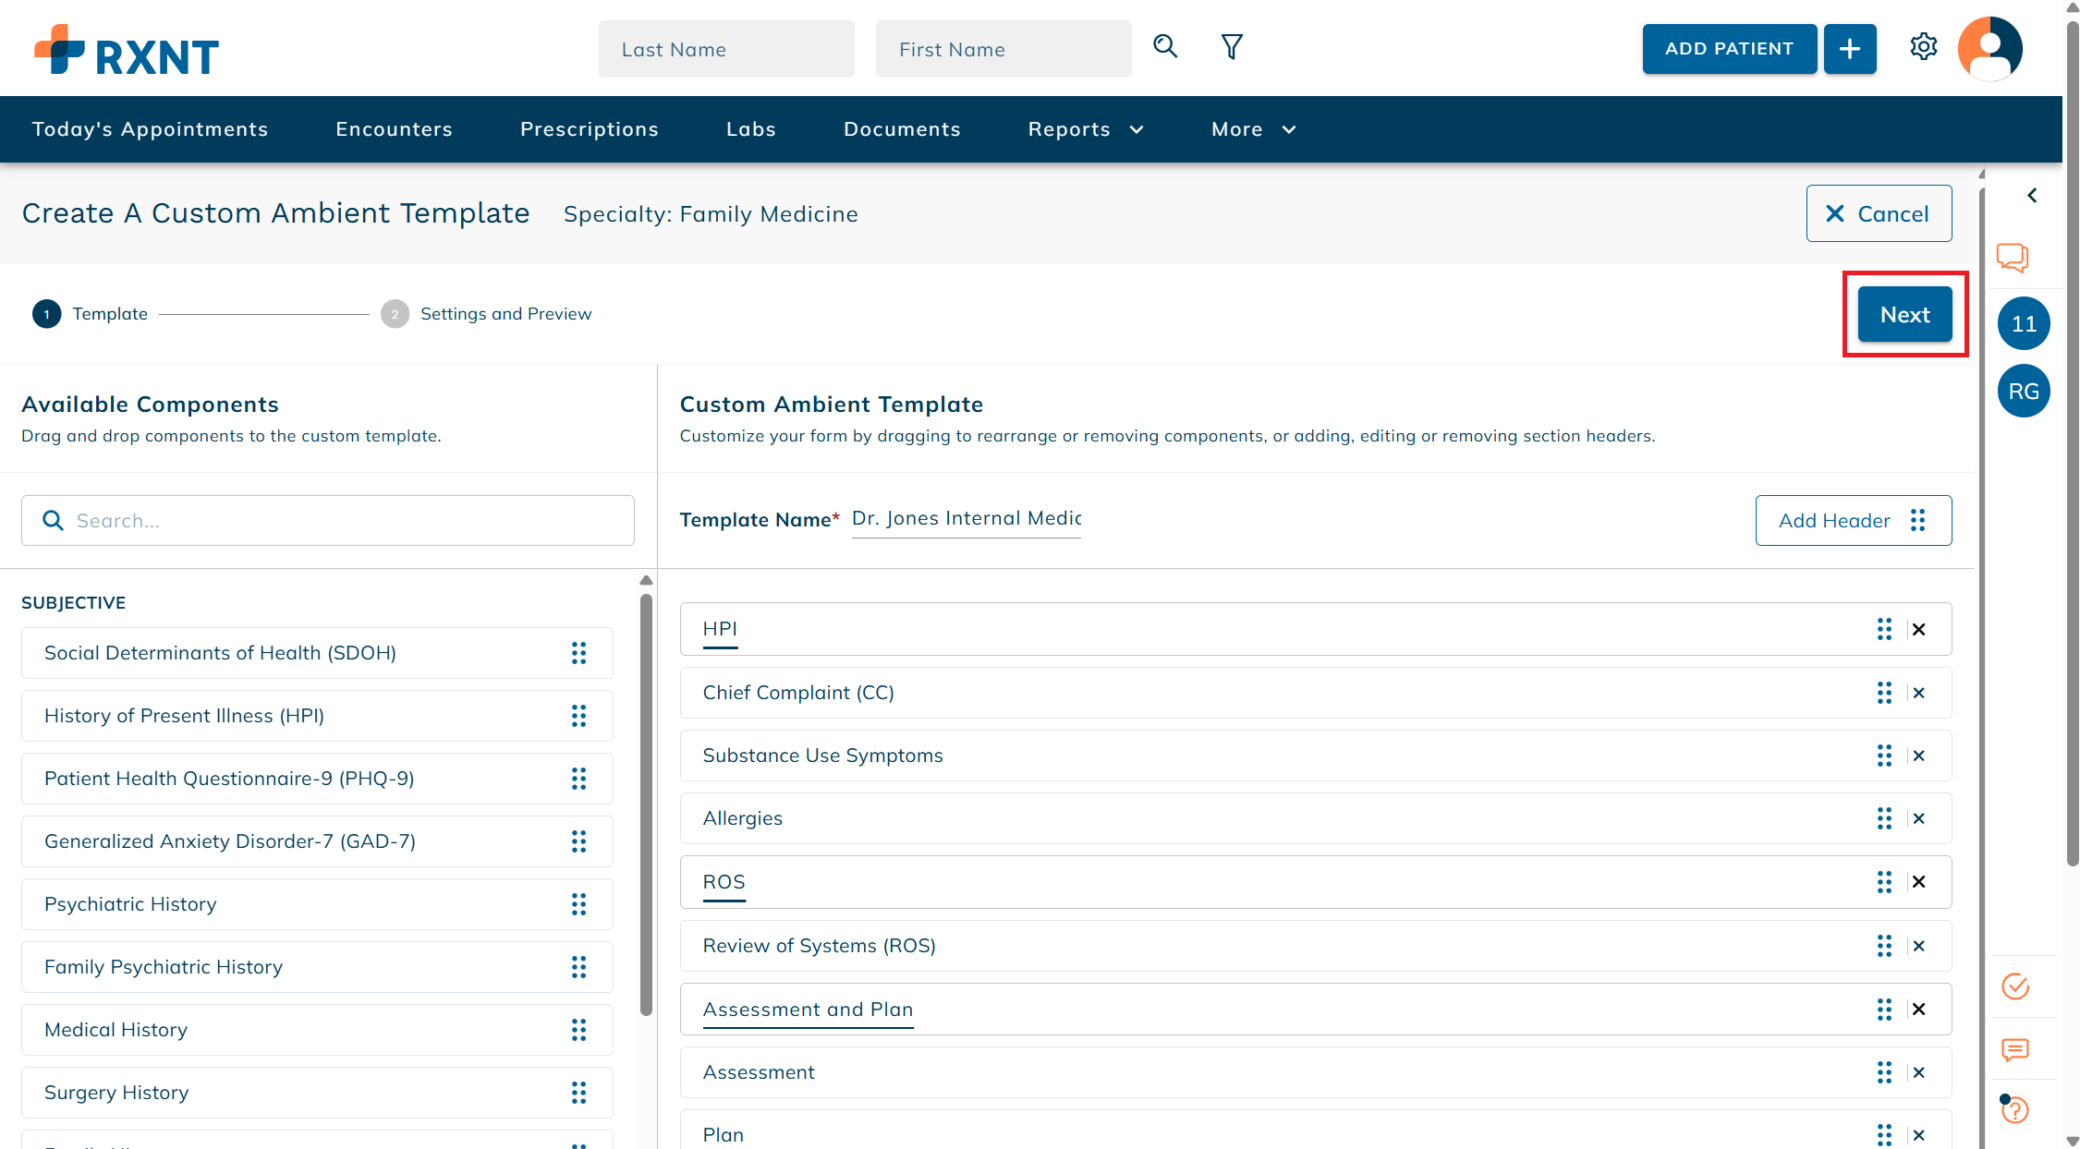Click the drag handle on the HPI header
The image size is (2080, 1149).
click(x=1885, y=629)
